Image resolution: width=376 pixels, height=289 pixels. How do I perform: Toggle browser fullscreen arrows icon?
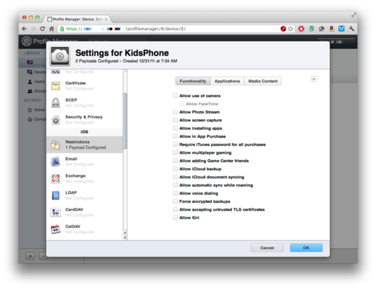(354, 15)
